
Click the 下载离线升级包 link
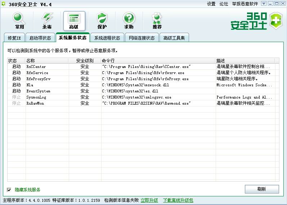coord(178,200)
